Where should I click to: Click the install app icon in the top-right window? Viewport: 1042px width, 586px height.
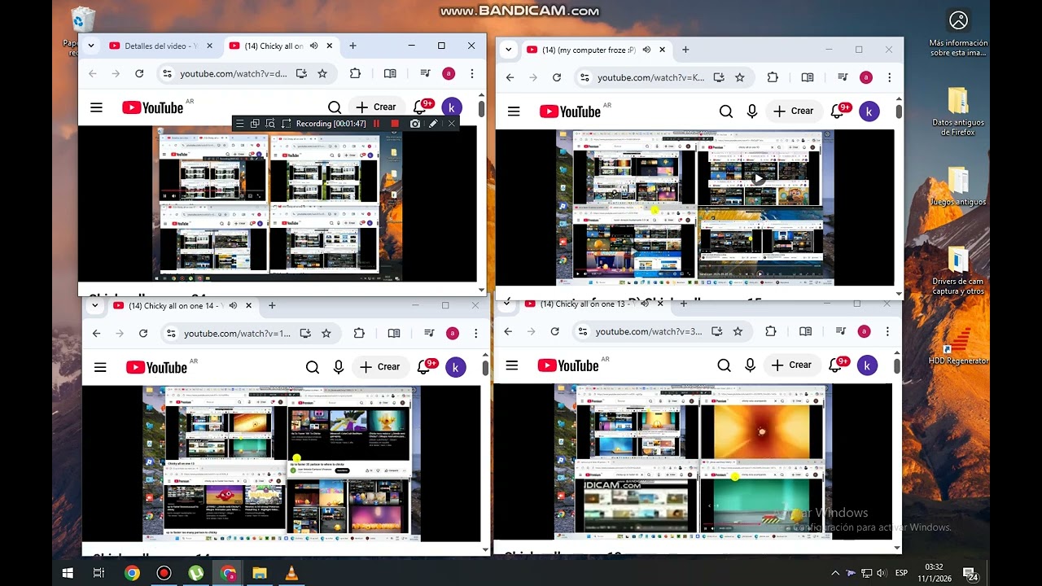coord(719,77)
